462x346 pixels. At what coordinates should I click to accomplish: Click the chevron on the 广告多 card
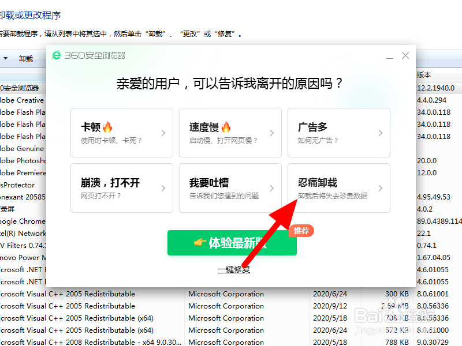(381, 133)
